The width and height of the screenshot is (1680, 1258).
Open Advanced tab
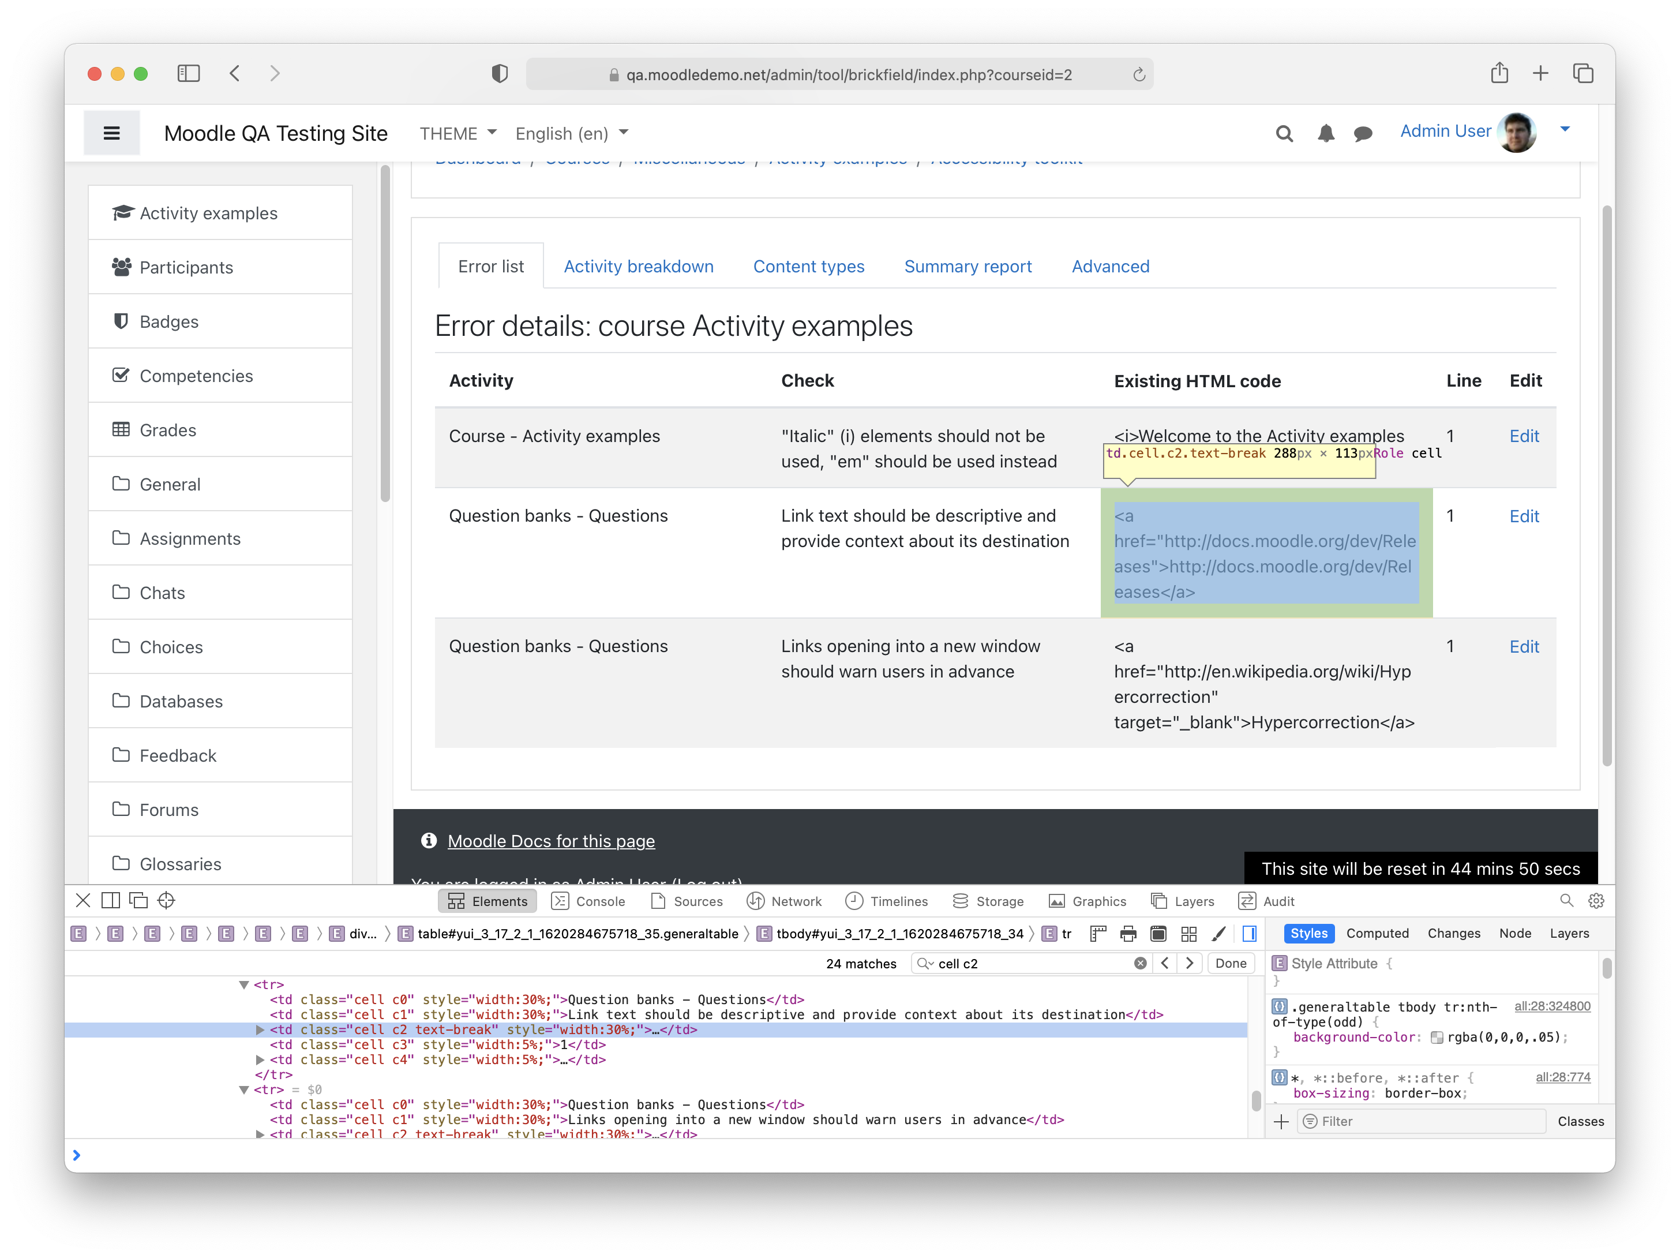coord(1109,267)
